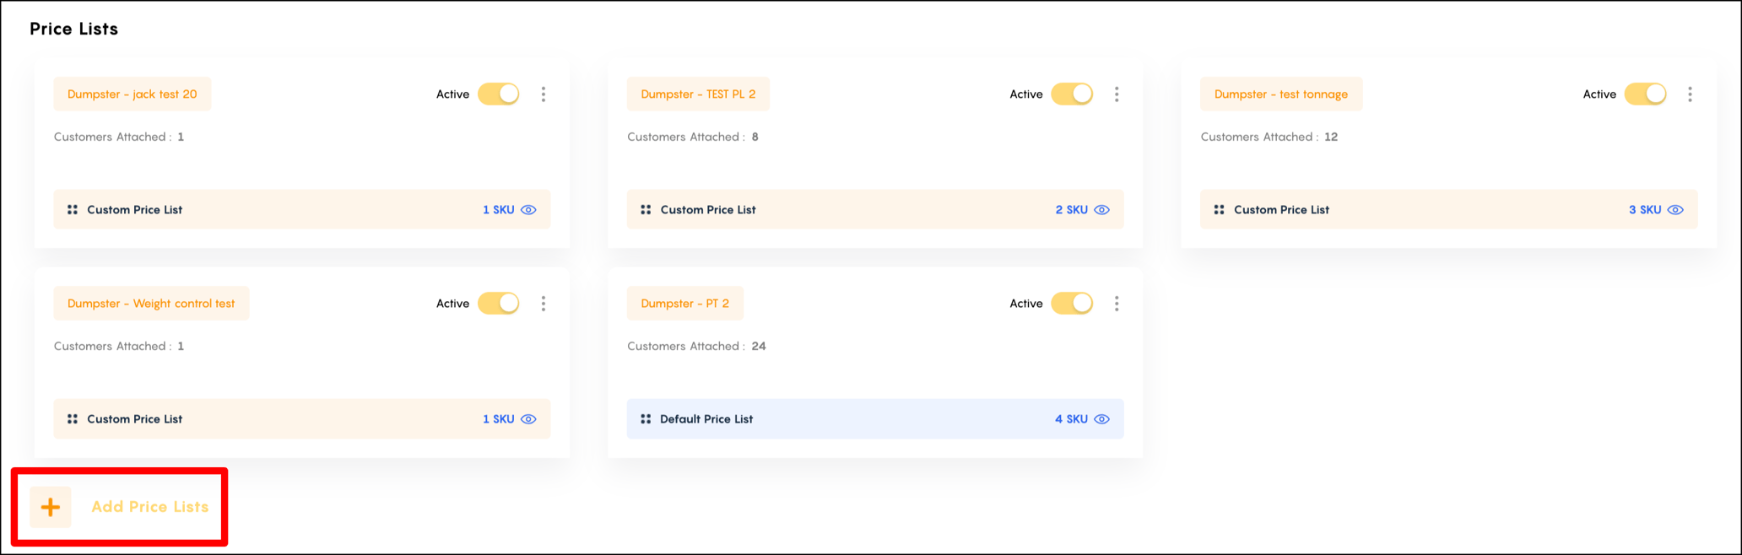
Task: Select the drag handle on PT 2's Default Price List
Action: click(646, 418)
